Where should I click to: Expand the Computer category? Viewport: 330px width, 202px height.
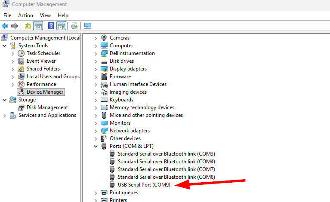96,46
